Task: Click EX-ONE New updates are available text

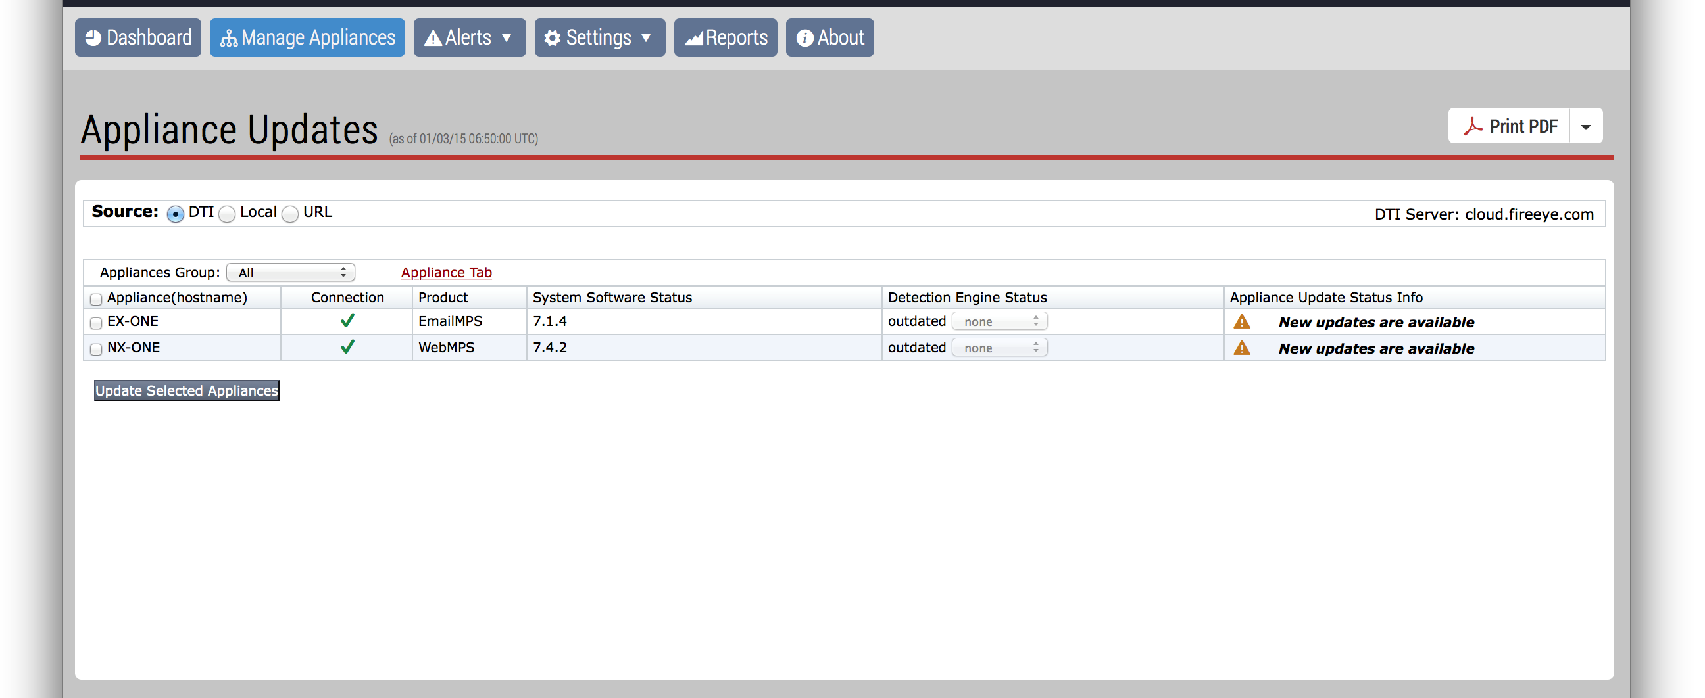Action: tap(1376, 323)
